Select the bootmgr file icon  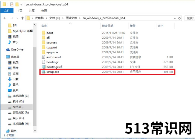[44, 62]
